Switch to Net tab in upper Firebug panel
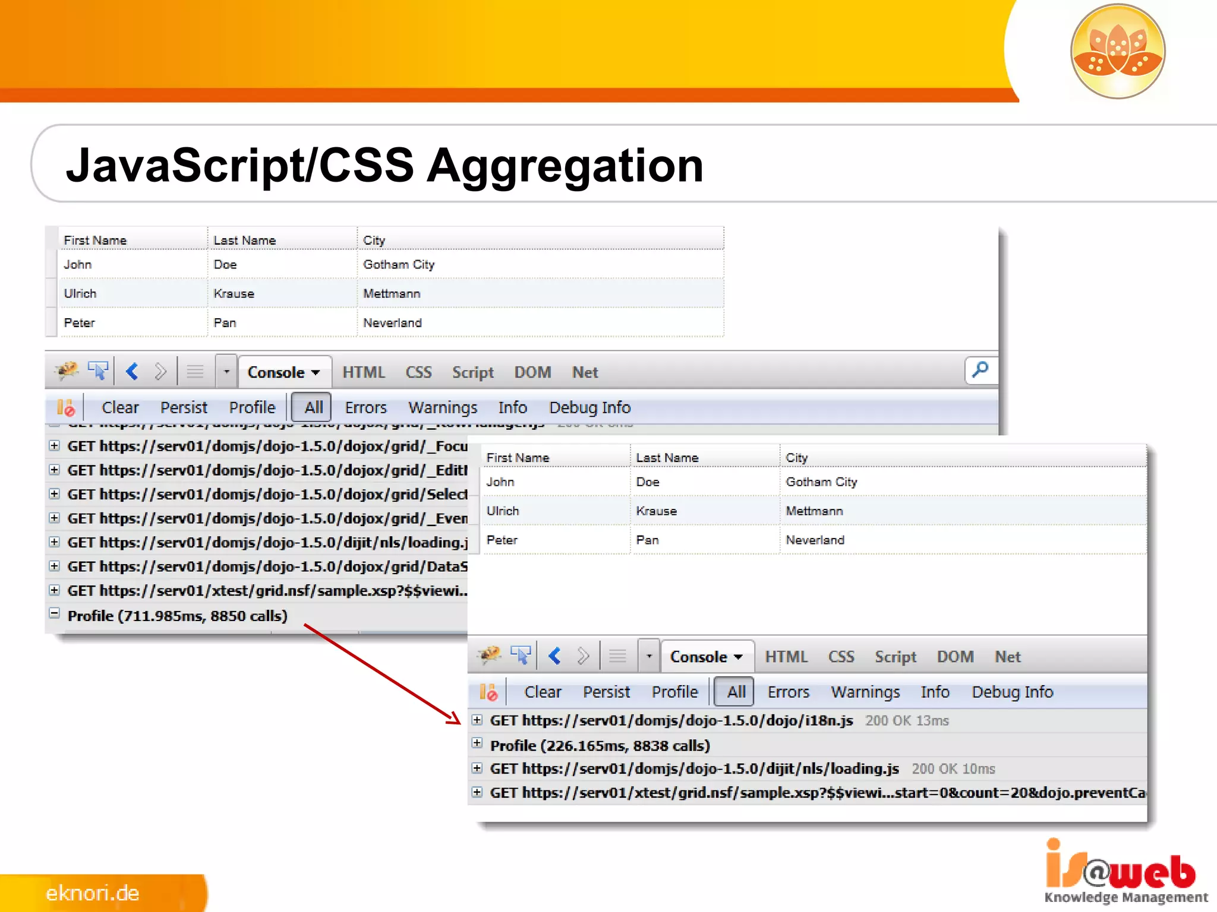Screen dimensions: 1217x912 [x=585, y=372]
